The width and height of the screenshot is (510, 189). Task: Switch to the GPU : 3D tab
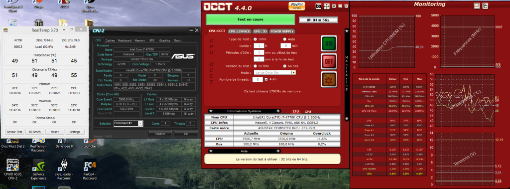pyautogui.click(x=260, y=31)
